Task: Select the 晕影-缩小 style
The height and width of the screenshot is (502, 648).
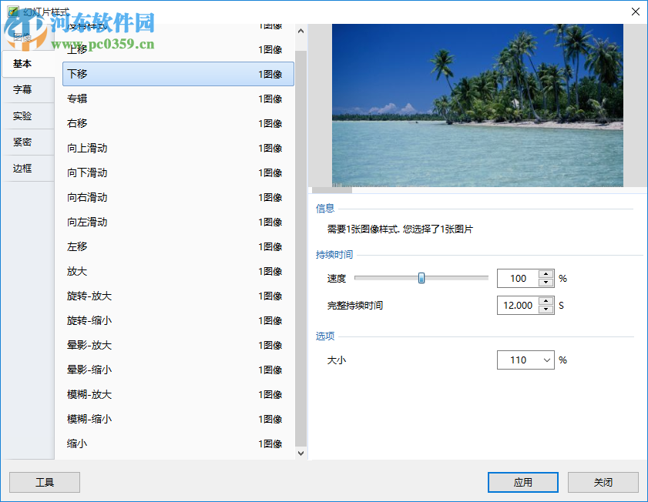Action: [177, 370]
